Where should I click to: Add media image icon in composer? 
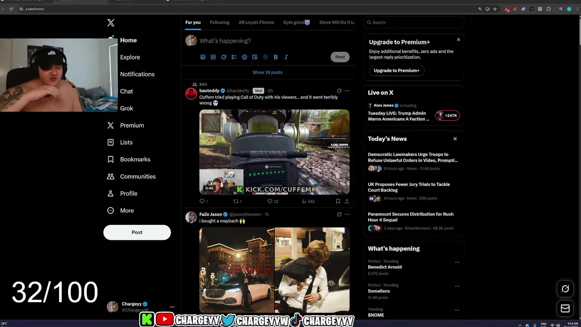click(203, 57)
